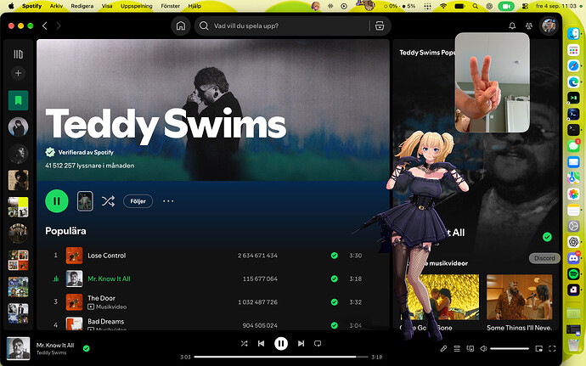
Task: Open the Visa menu
Action: [107, 6]
